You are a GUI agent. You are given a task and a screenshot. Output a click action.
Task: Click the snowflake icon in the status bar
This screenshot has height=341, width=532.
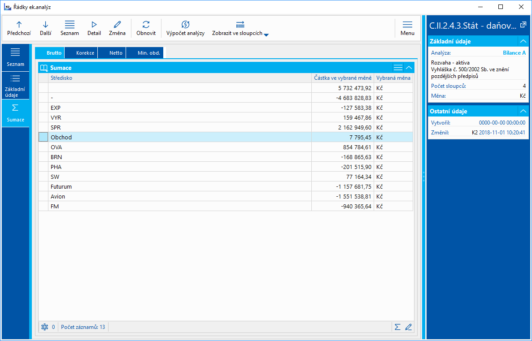(x=44, y=327)
